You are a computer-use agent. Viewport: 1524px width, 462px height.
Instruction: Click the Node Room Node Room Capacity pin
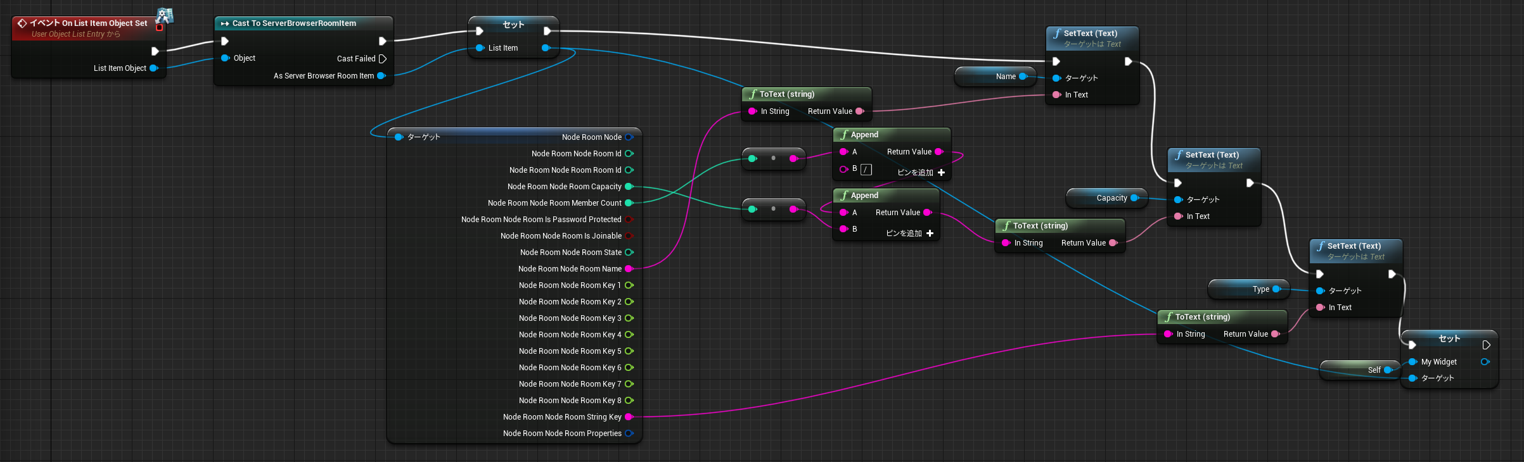point(629,187)
